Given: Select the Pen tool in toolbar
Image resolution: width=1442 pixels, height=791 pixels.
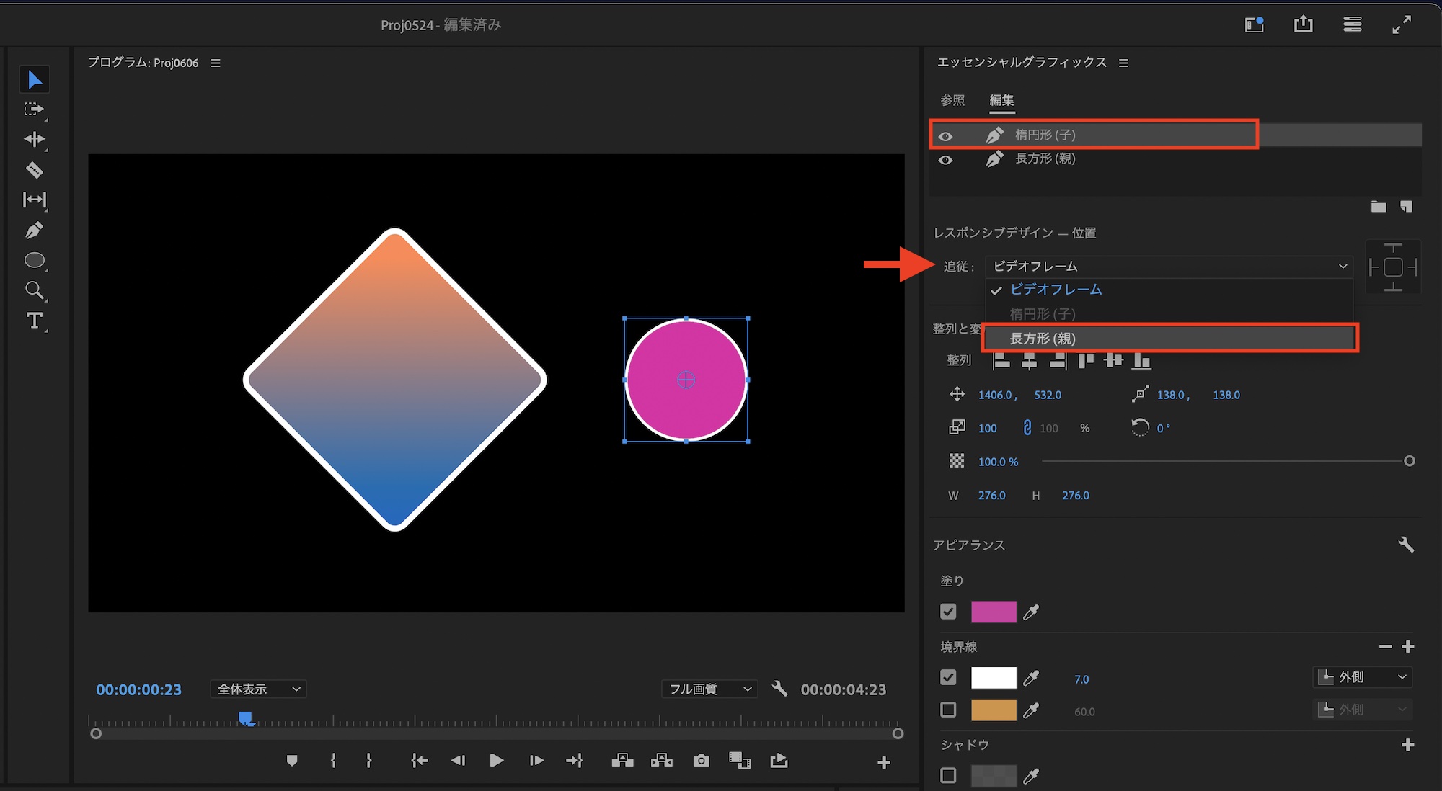Looking at the screenshot, I should click(x=34, y=231).
